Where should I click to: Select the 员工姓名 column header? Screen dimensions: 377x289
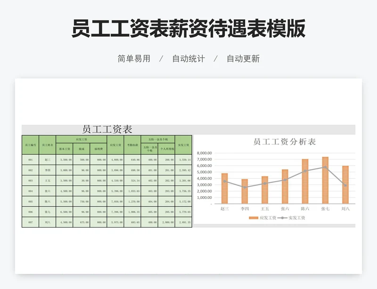click(x=48, y=145)
